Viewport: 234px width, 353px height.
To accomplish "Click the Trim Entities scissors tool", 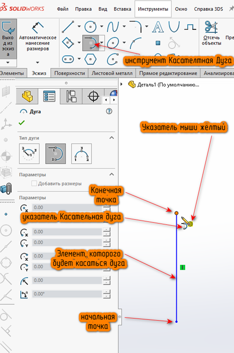I will point(212,32).
